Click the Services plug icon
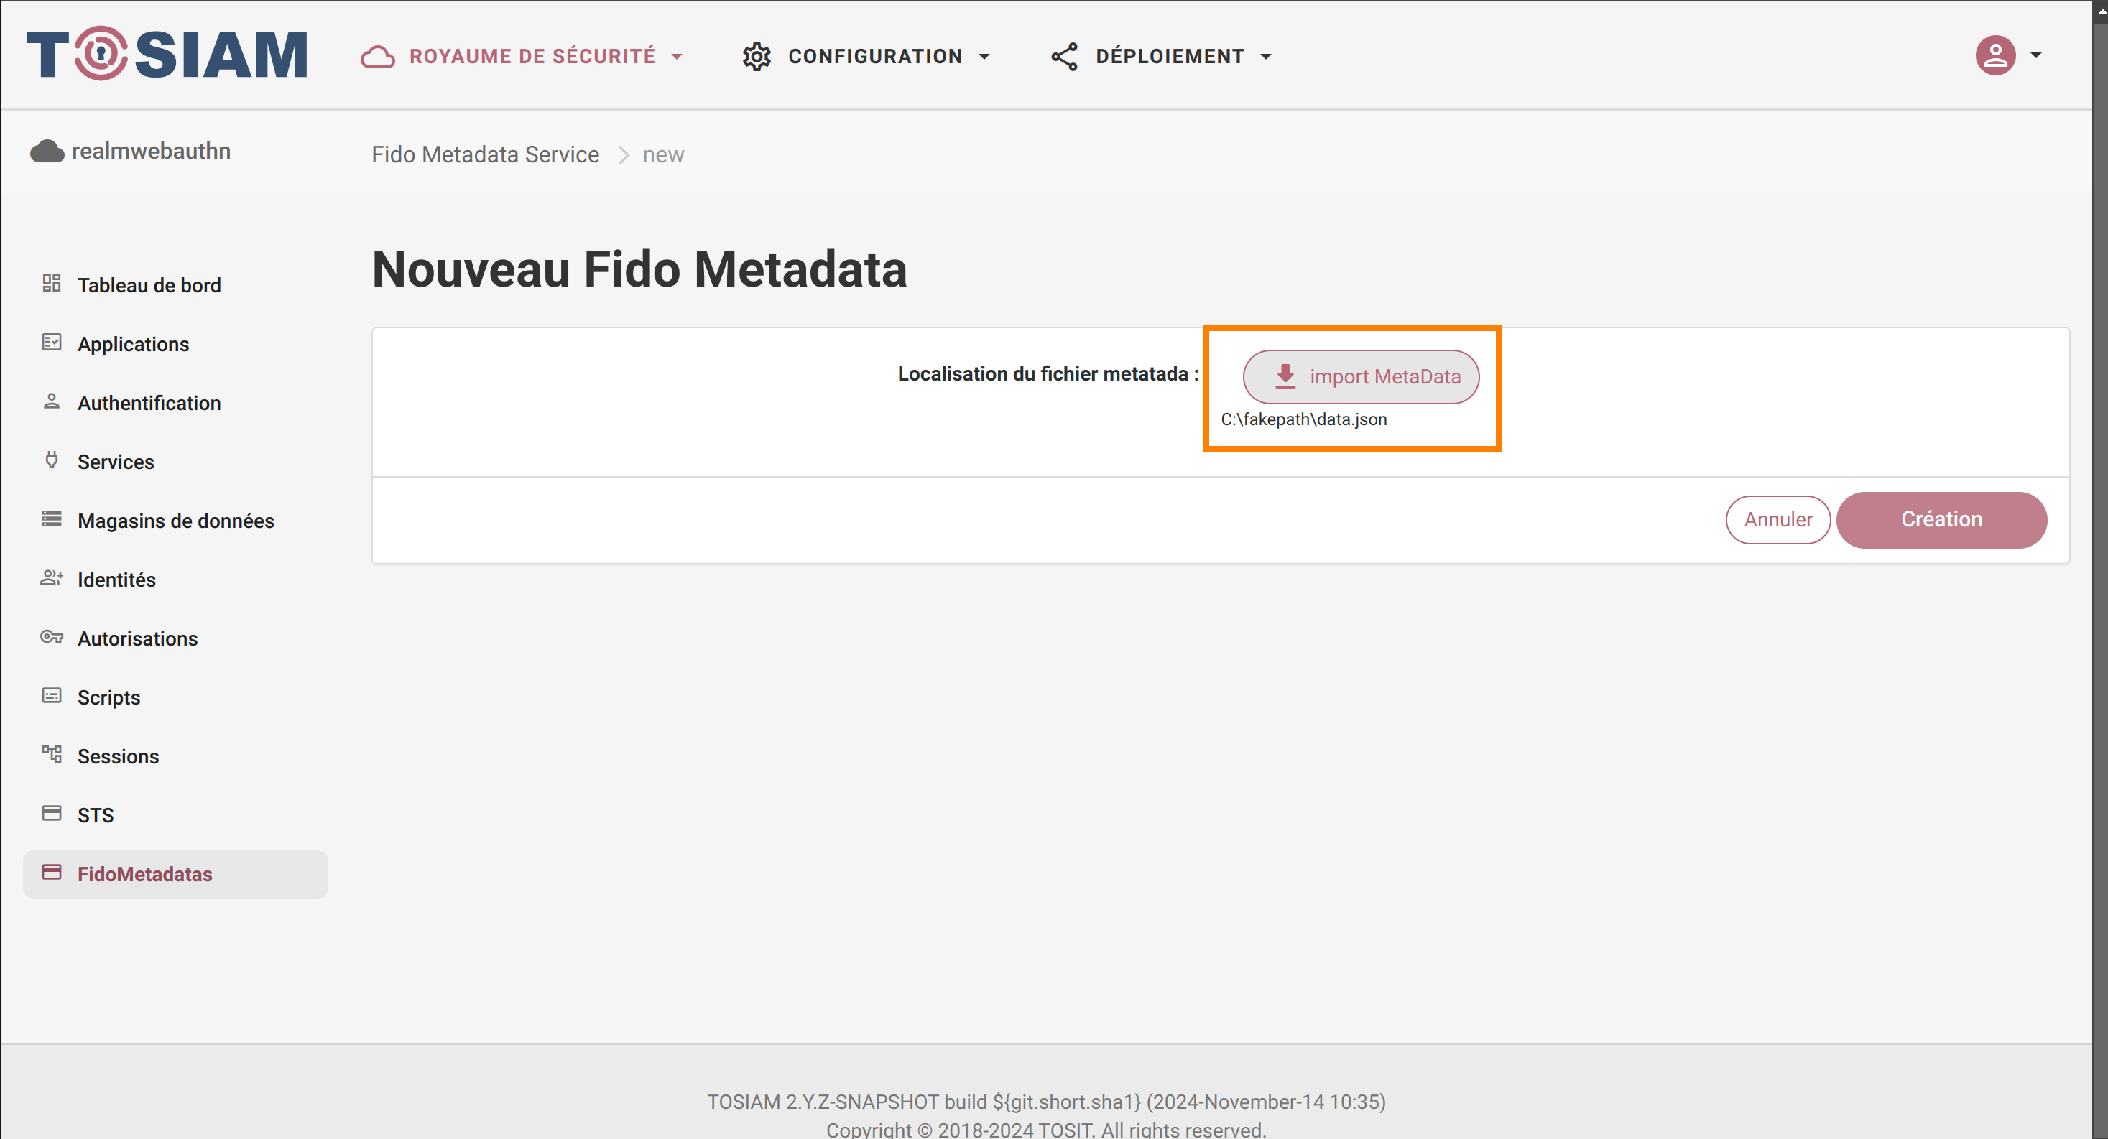The image size is (2108, 1139). pyautogui.click(x=52, y=460)
